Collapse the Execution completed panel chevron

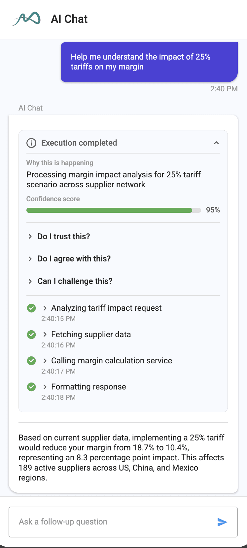click(216, 143)
